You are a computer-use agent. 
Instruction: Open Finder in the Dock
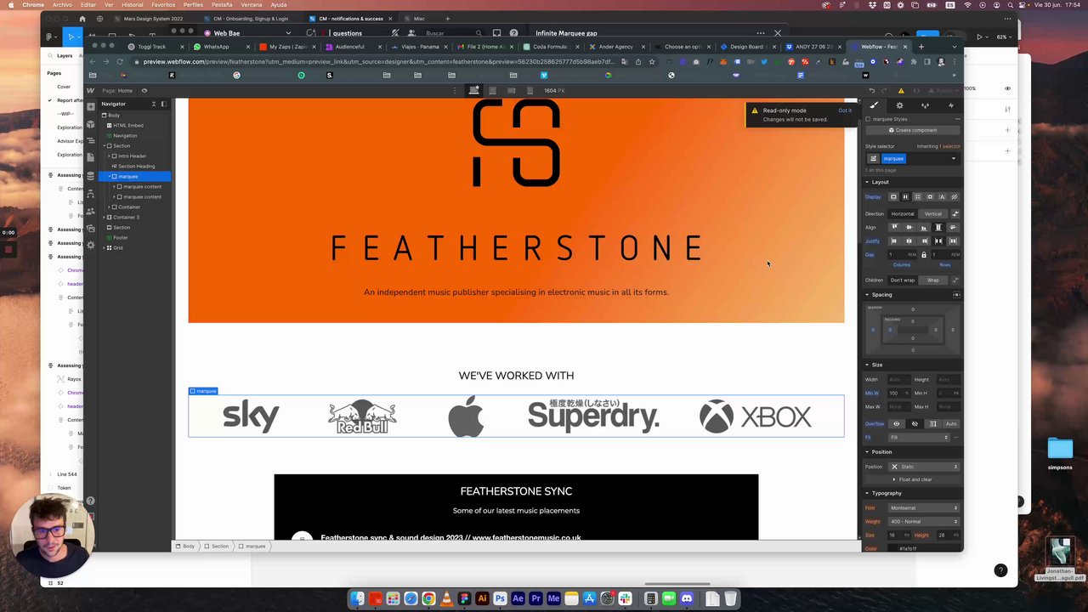[358, 598]
